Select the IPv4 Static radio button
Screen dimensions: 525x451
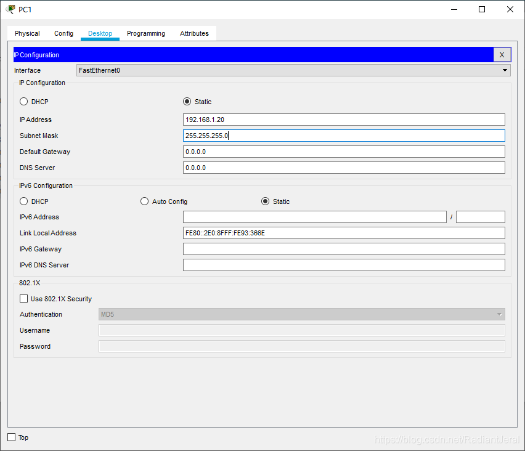(x=187, y=102)
